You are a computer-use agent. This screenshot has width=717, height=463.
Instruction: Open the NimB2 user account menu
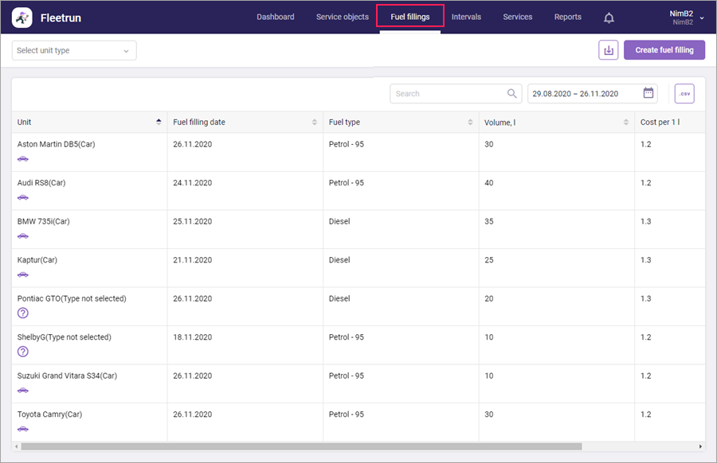click(x=686, y=18)
